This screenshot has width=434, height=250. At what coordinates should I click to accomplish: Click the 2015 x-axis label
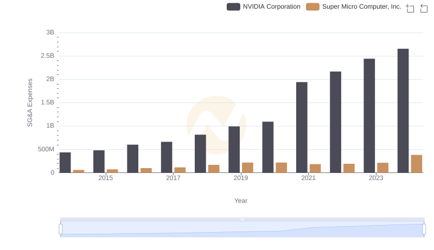[x=105, y=178]
